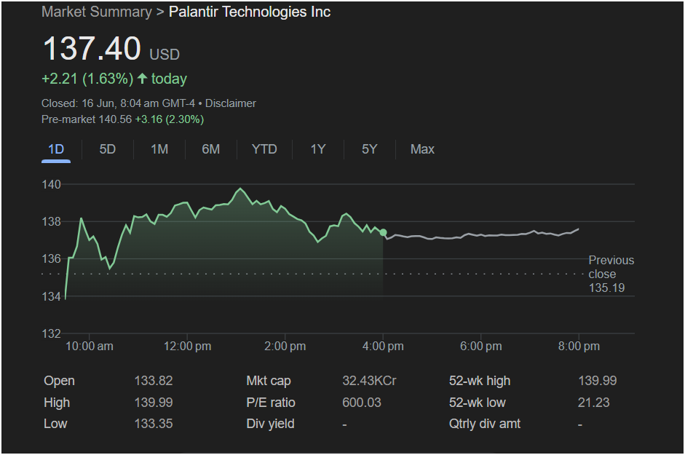The image size is (685, 455).
Task: Click the USD currency label
Action: point(165,55)
